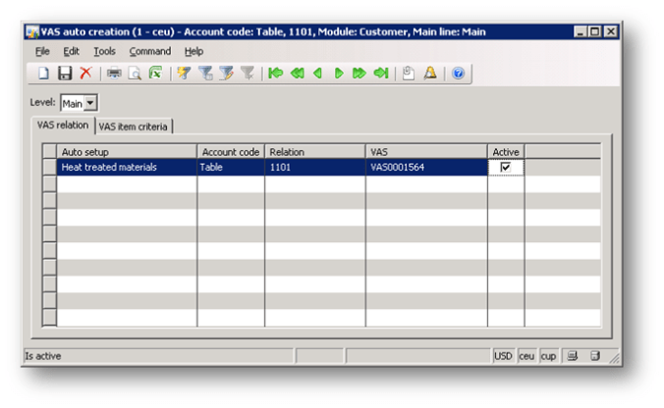Export to Excel icon

[155, 74]
